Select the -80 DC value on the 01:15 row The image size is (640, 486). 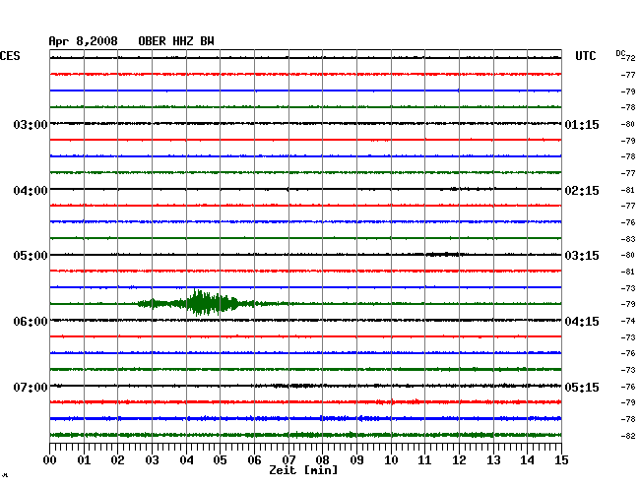pos(628,124)
